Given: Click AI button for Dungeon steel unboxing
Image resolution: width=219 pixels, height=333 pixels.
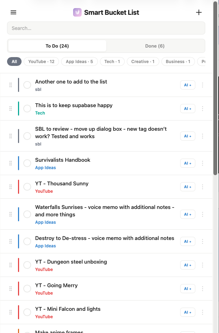Looking at the screenshot, I should click(188, 265).
